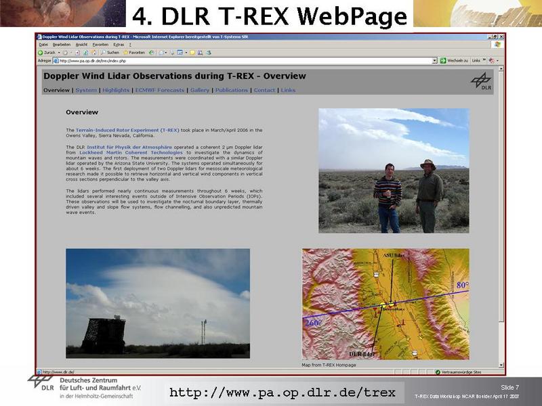The height and width of the screenshot is (406, 542).
Task: Open the ? help menu
Action: click(130, 45)
